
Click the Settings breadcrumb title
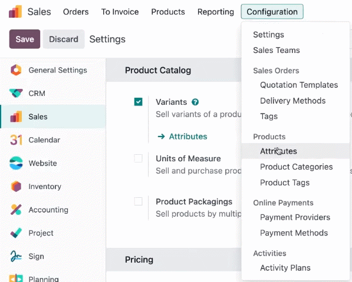point(107,39)
